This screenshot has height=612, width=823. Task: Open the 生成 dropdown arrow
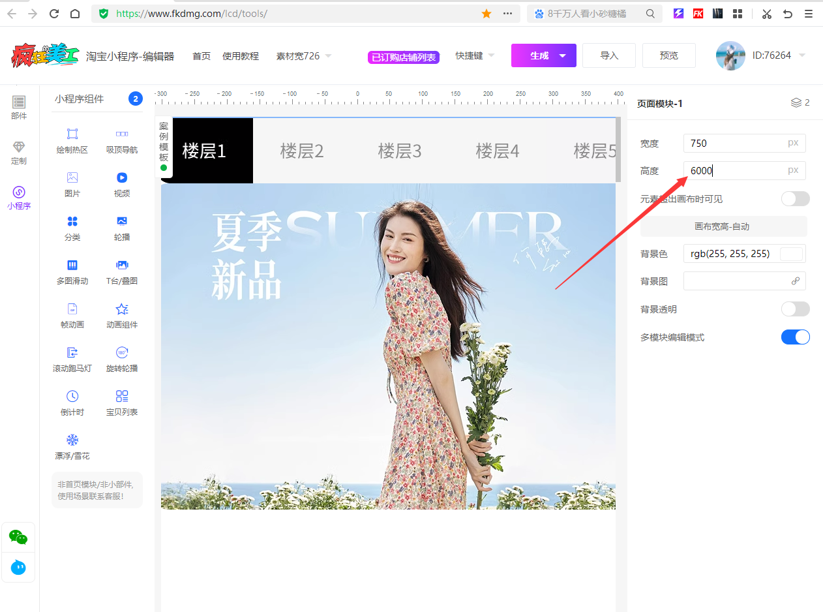click(562, 56)
